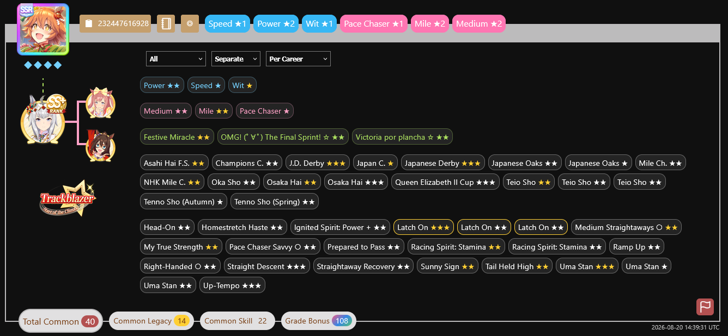Click the Straightaway Recovery skill chip
728x336 pixels.
363,266
